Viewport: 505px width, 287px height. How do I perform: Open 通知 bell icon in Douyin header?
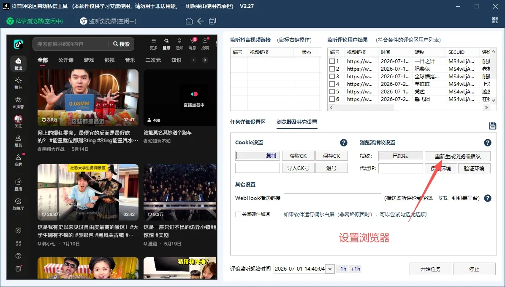179,44
